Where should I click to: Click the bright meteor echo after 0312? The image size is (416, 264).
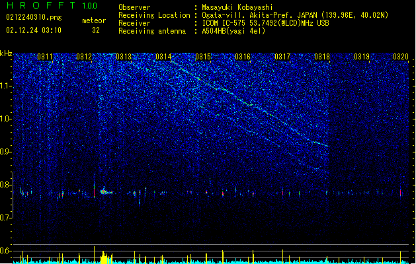tap(106, 191)
